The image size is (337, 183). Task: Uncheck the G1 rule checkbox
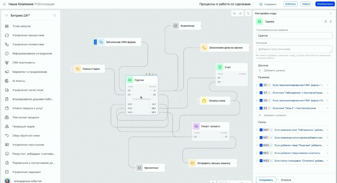tap(261, 85)
